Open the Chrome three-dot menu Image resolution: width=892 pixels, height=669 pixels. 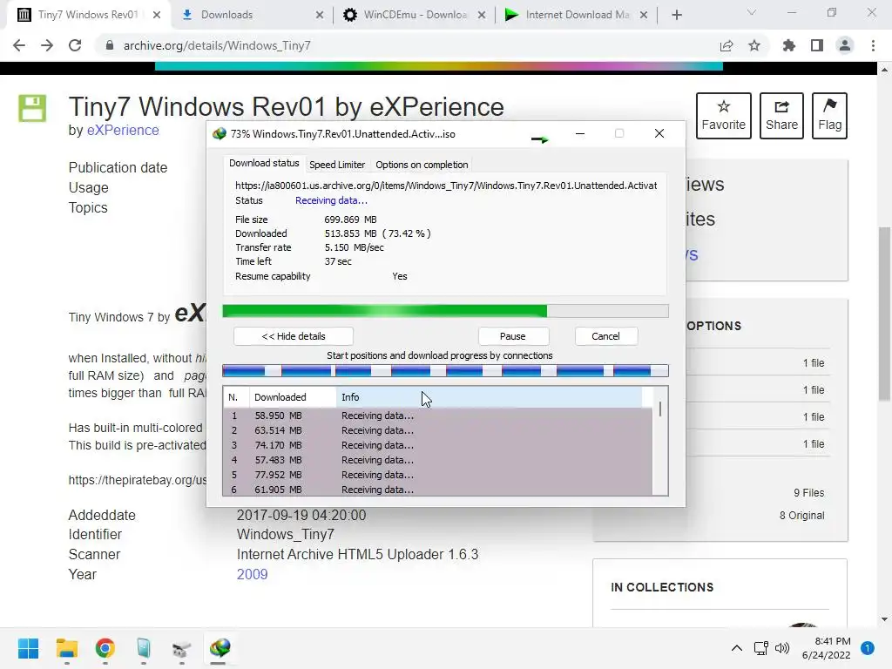pos(873,45)
